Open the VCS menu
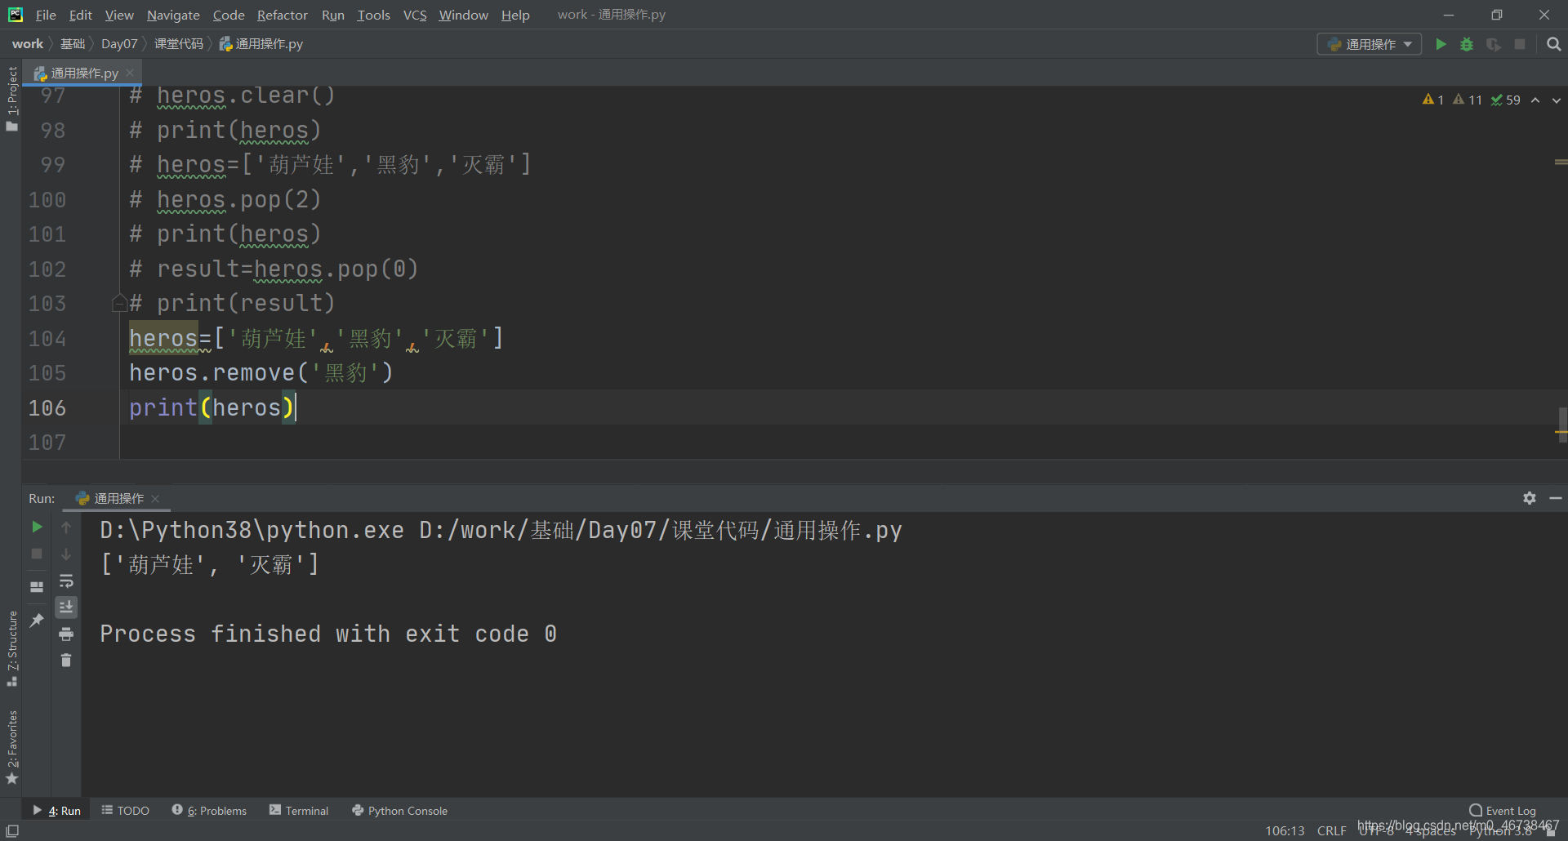The width and height of the screenshot is (1568, 841). 415,15
